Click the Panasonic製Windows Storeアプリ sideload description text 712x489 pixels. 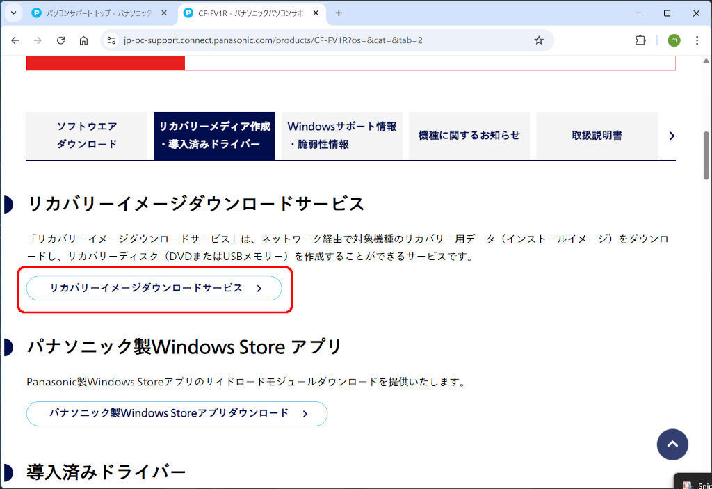coord(247,382)
